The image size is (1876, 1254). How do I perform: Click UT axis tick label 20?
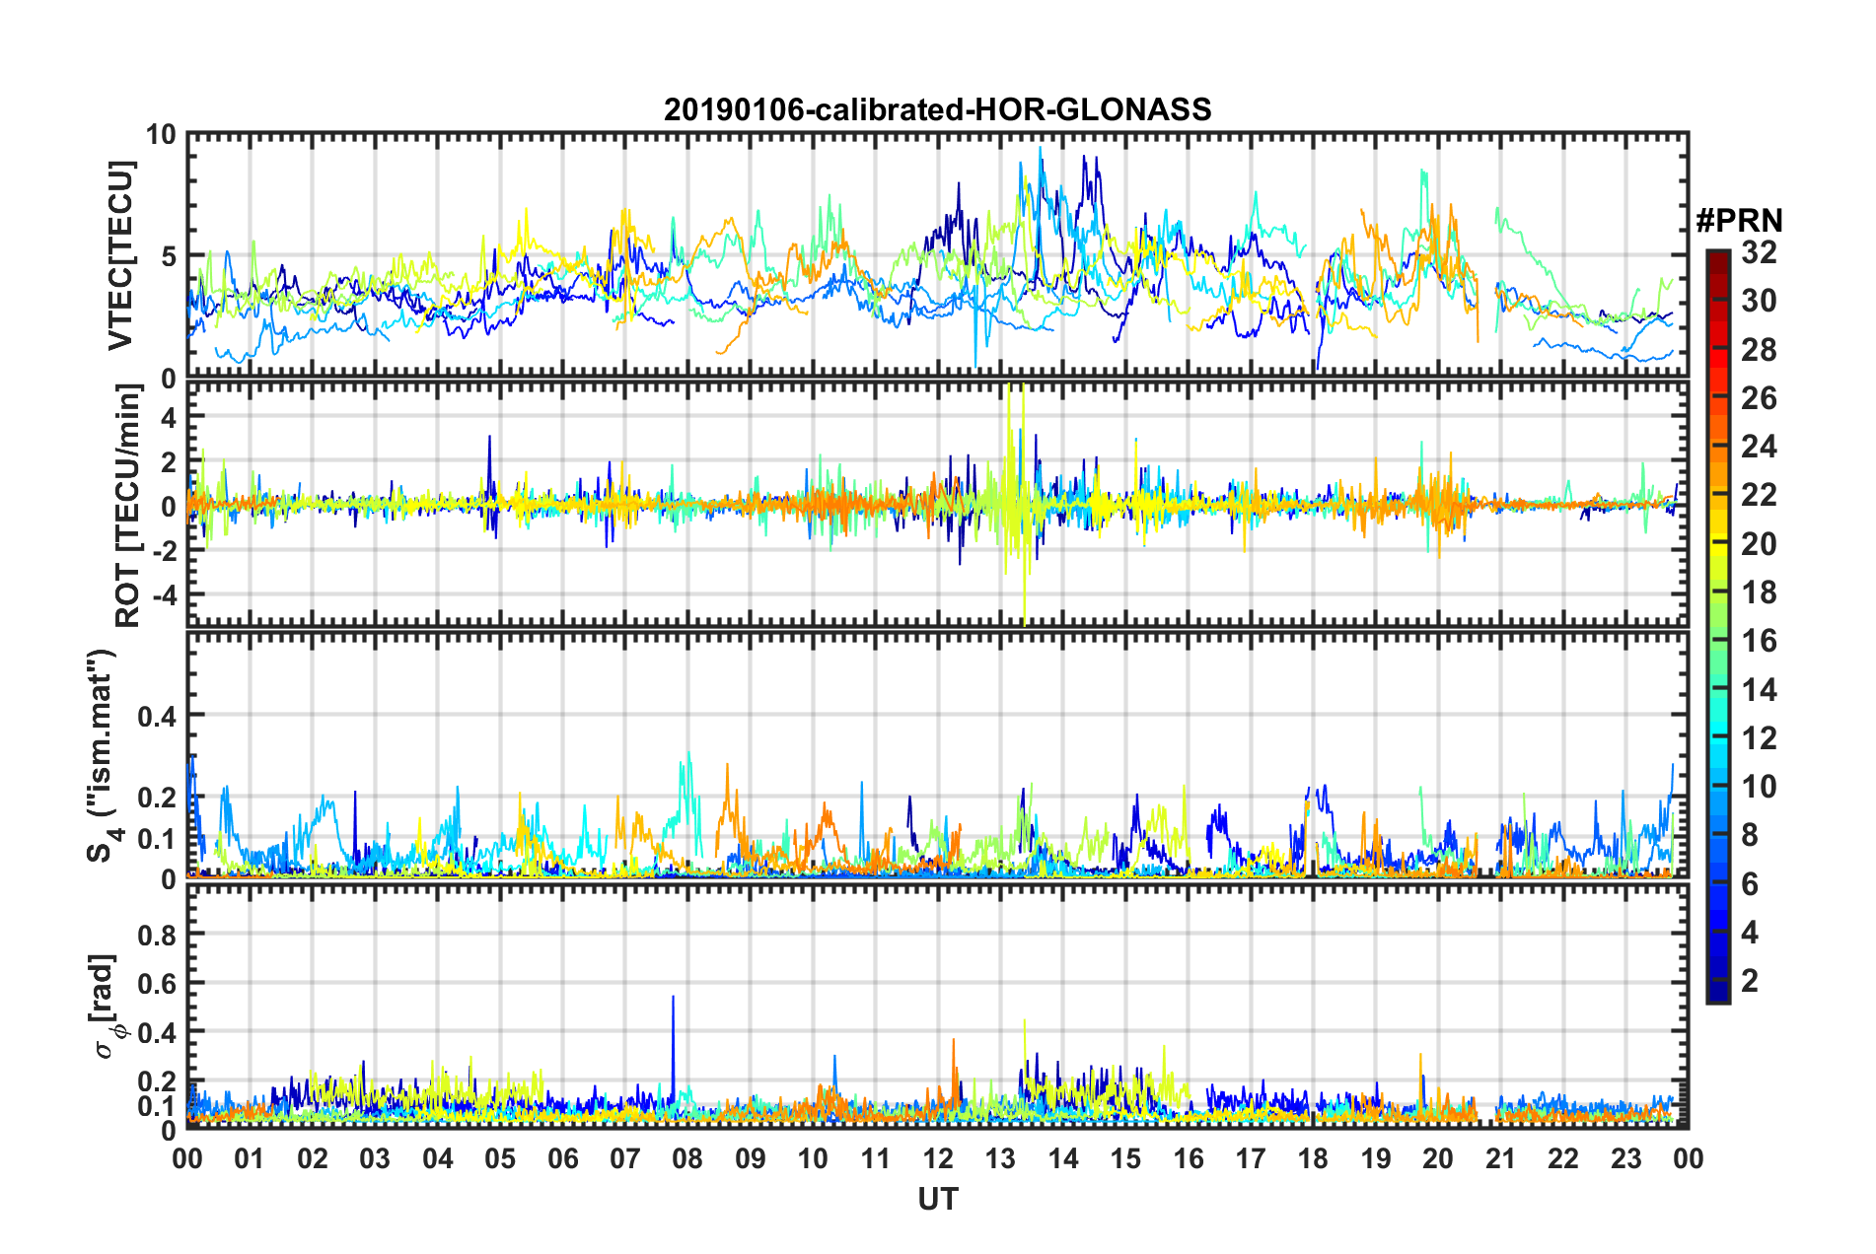tap(1438, 1157)
